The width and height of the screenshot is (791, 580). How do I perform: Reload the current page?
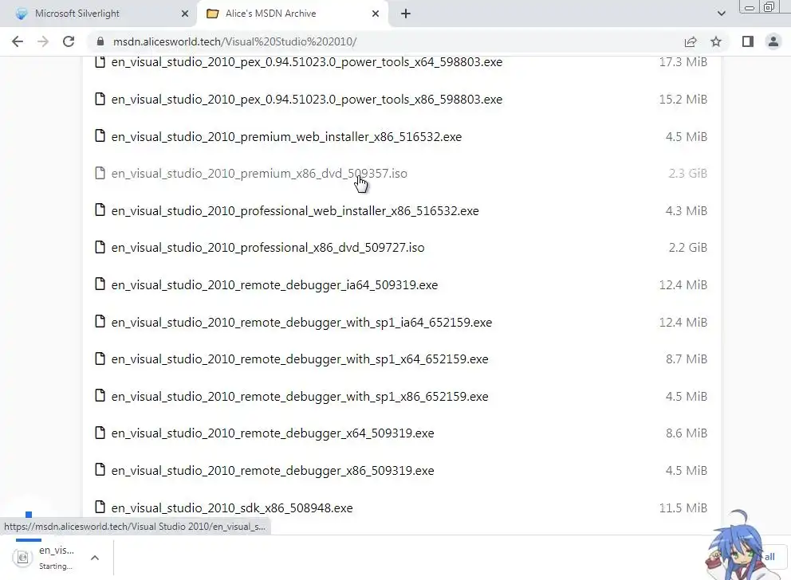point(69,41)
